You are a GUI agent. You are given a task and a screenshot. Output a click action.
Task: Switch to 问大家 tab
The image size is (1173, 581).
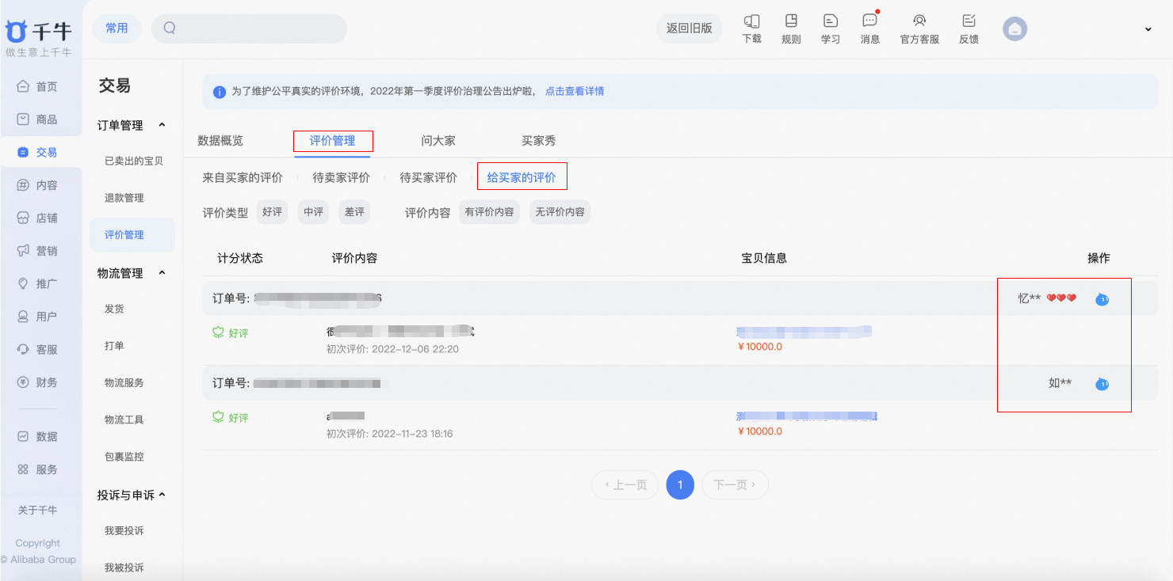click(x=438, y=141)
